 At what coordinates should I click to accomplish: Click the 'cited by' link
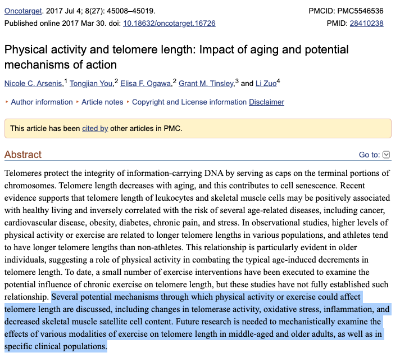(95, 128)
